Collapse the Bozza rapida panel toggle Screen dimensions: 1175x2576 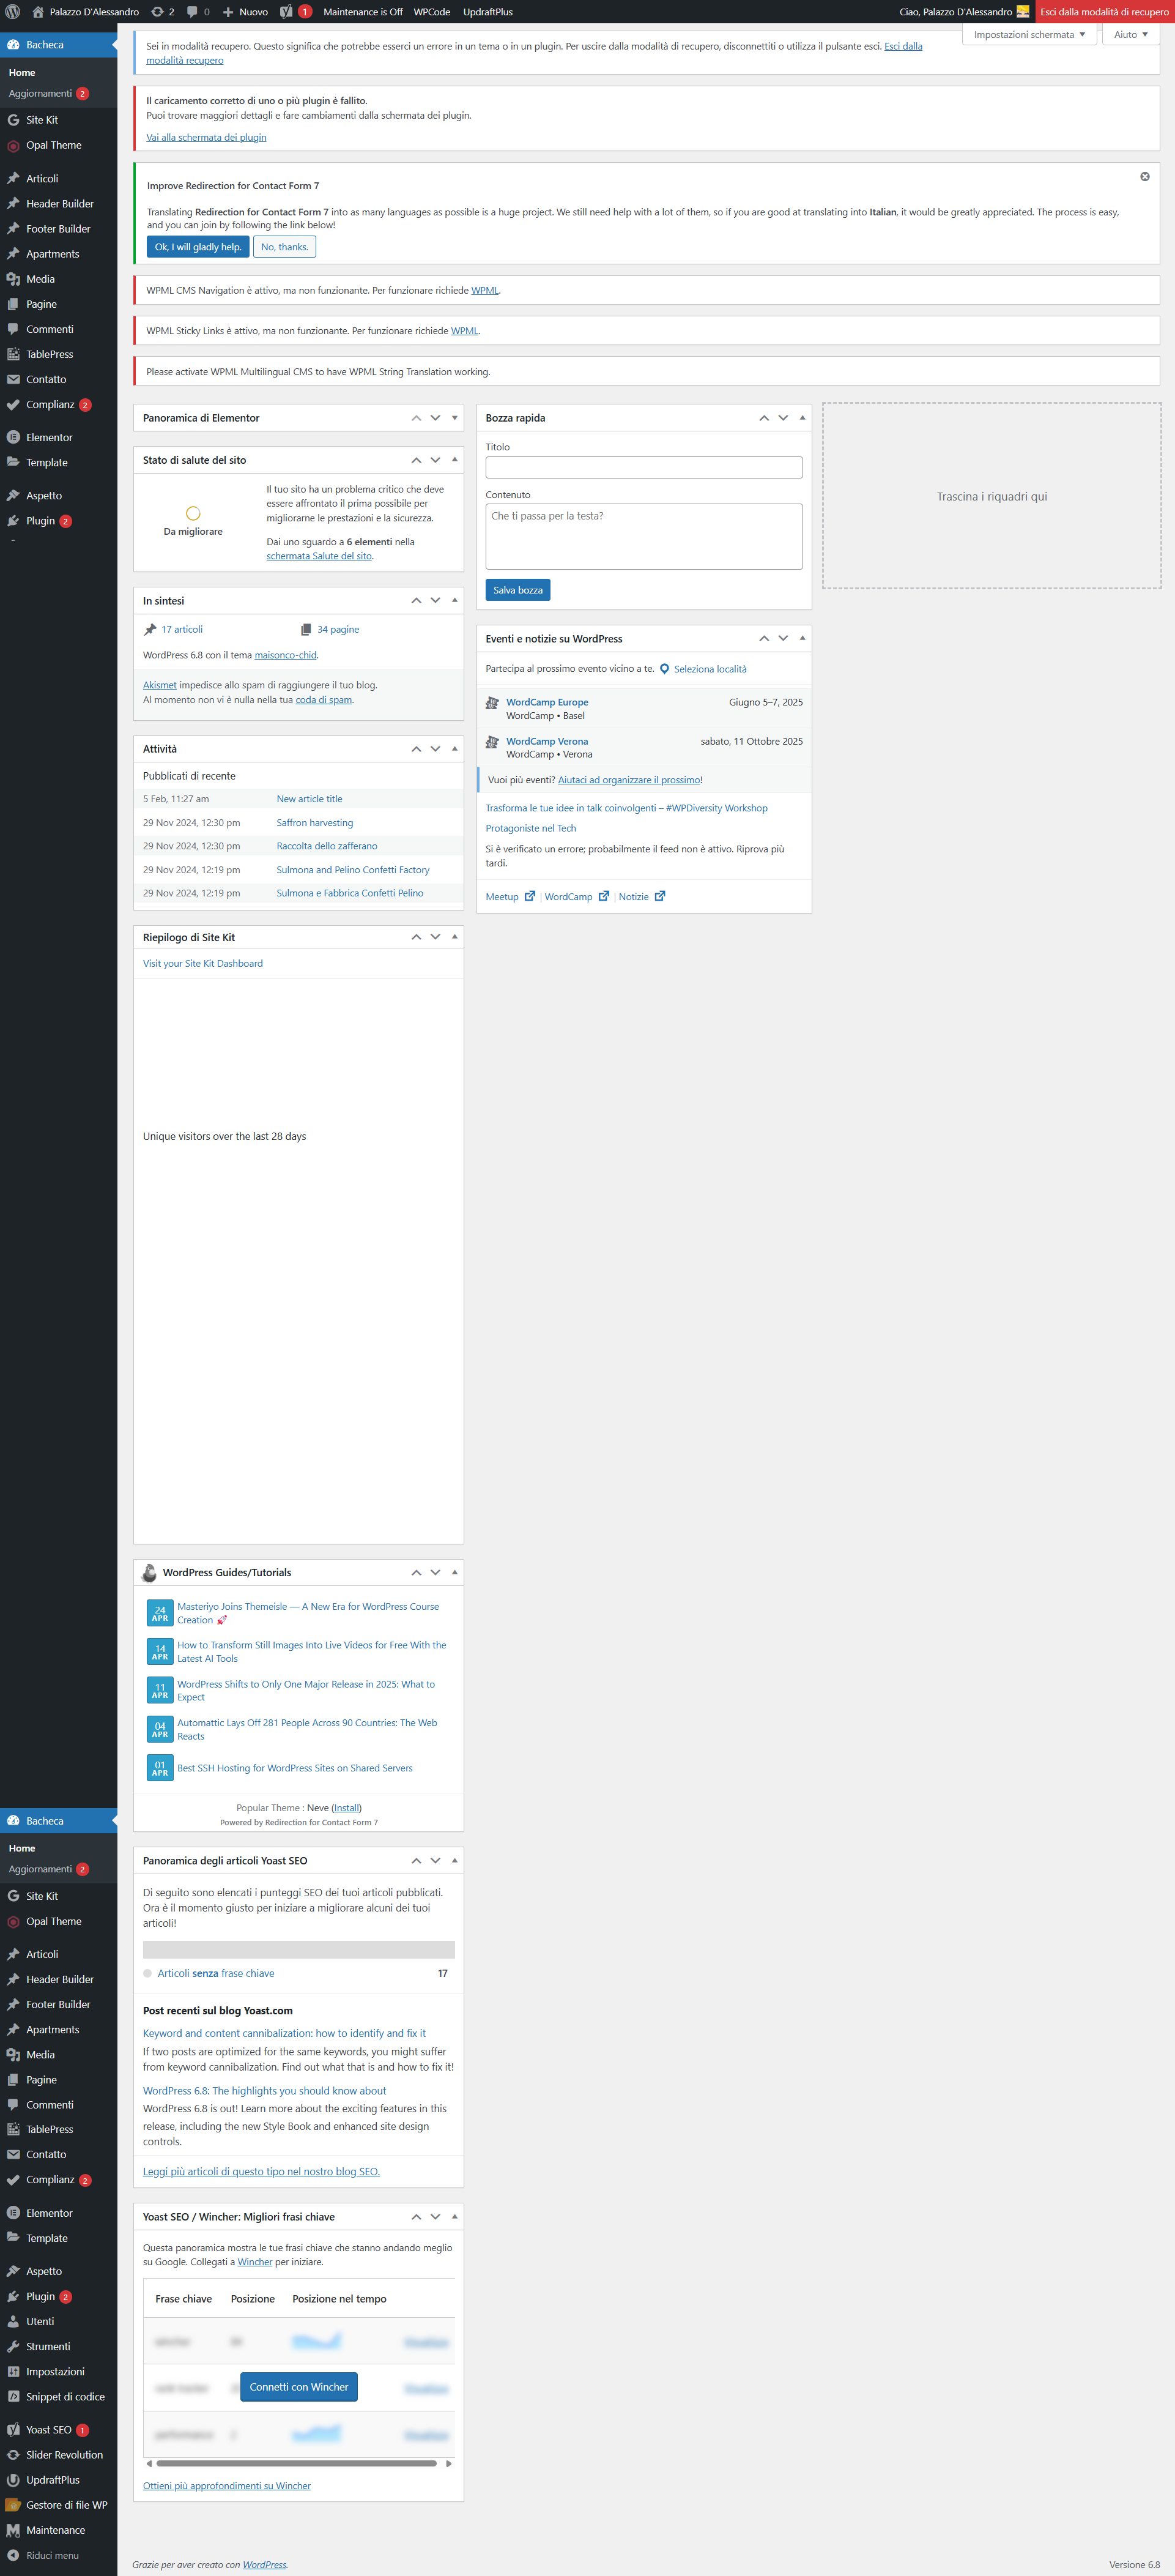pyautogui.click(x=802, y=418)
